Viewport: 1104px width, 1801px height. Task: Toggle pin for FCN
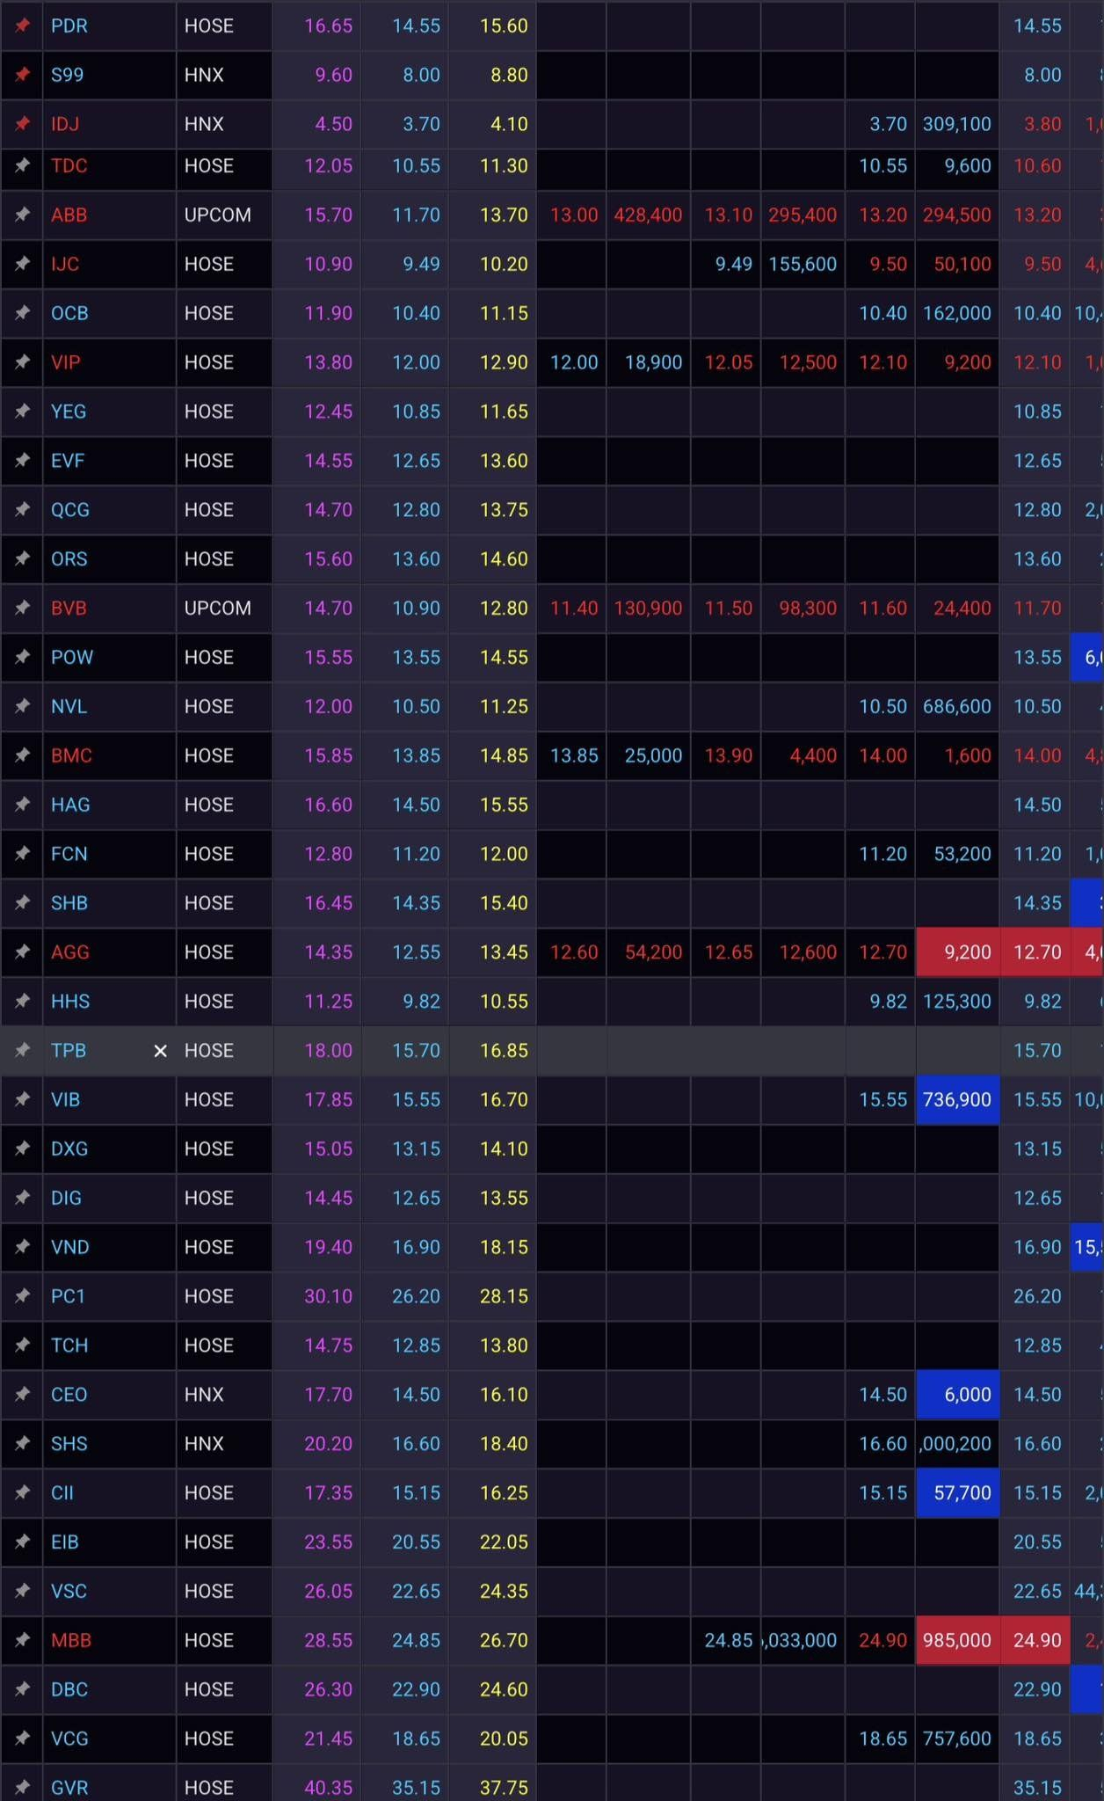(22, 855)
